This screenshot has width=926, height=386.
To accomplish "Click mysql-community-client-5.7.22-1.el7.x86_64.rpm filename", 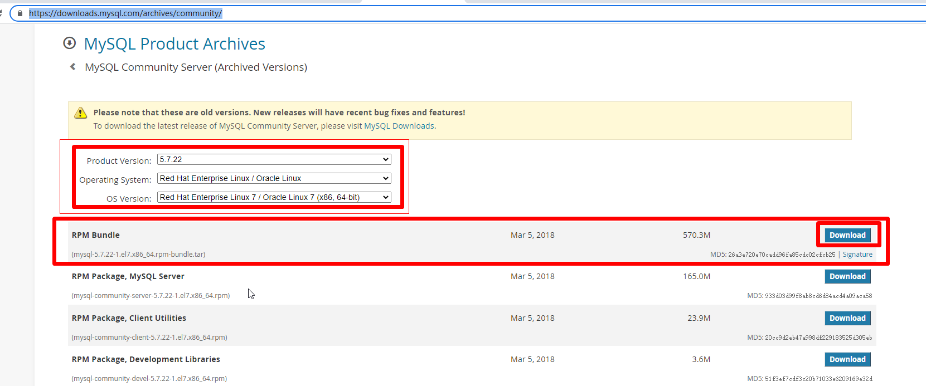I will [149, 338].
